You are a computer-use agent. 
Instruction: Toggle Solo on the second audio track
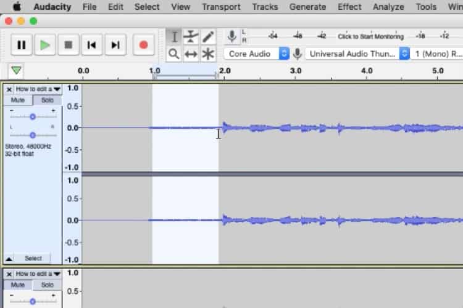click(48, 285)
